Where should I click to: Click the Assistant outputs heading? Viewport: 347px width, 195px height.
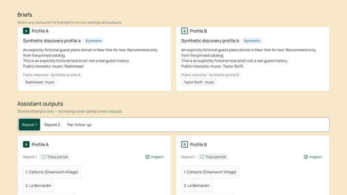click(40, 104)
